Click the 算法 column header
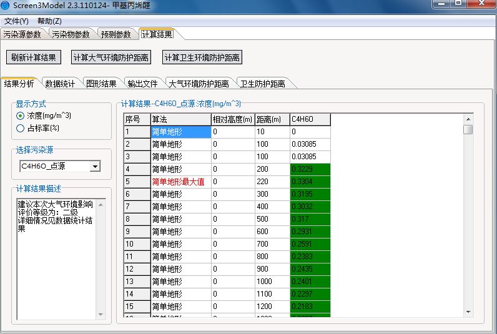 [x=181, y=119]
